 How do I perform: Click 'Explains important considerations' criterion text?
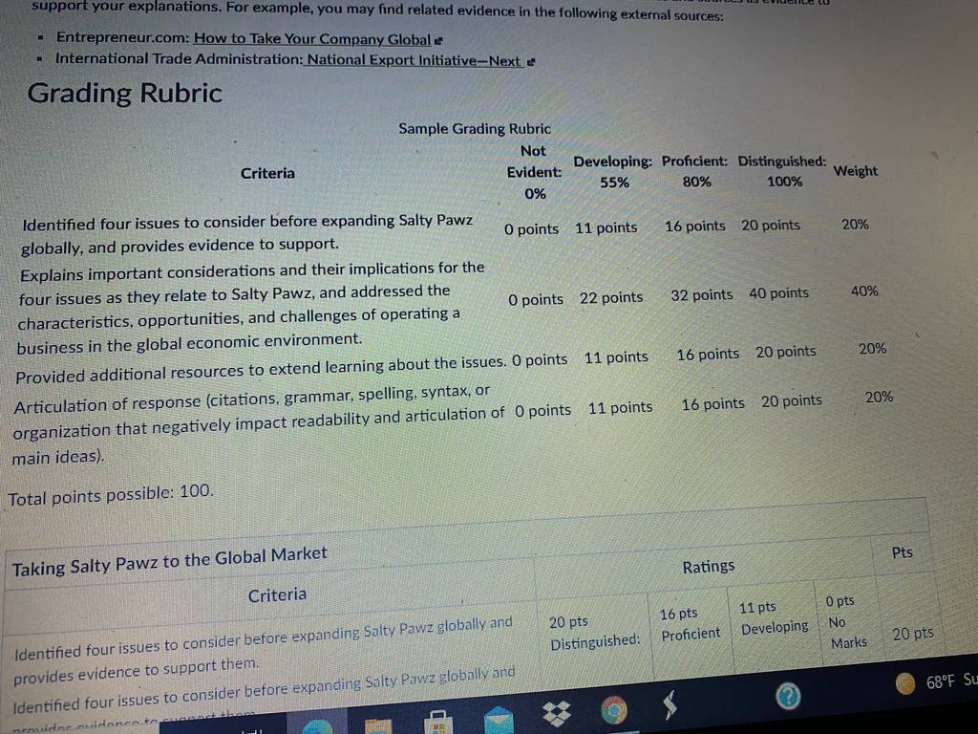pos(251,308)
